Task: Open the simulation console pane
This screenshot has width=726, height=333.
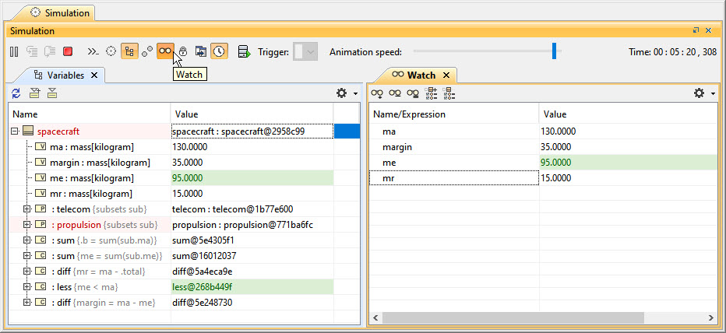Action: click(93, 51)
